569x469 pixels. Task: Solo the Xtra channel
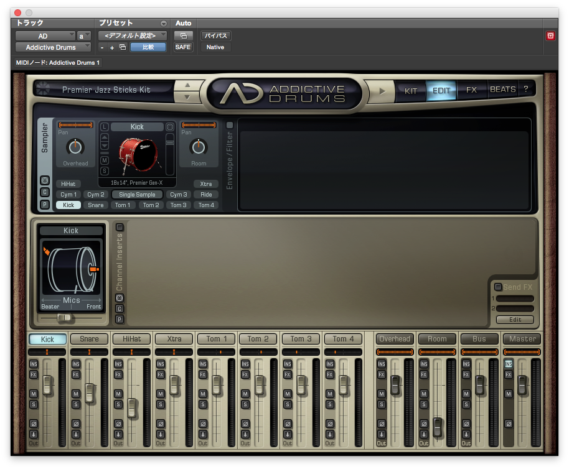[x=161, y=404]
